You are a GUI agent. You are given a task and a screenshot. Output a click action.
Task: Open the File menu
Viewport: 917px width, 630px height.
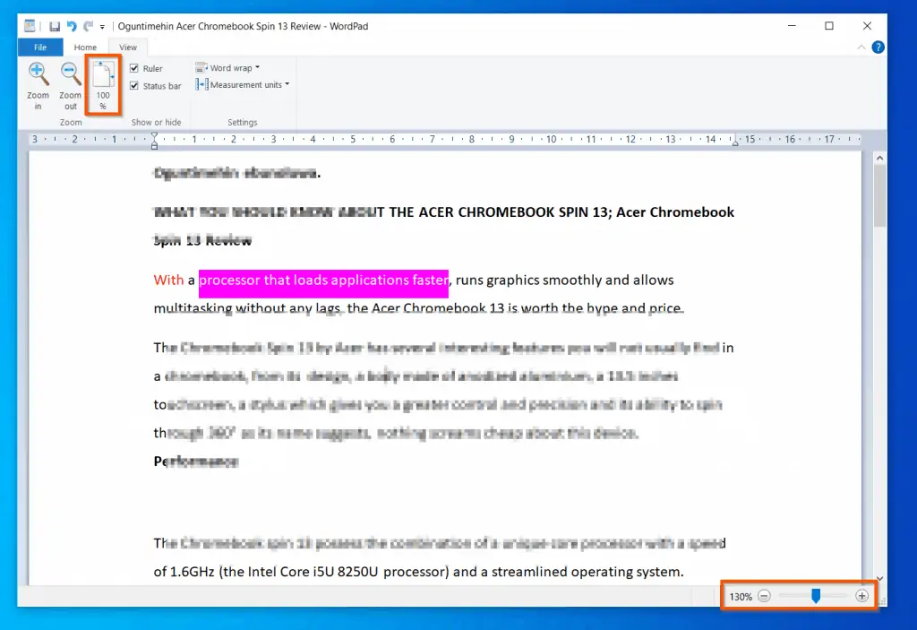pos(40,47)
